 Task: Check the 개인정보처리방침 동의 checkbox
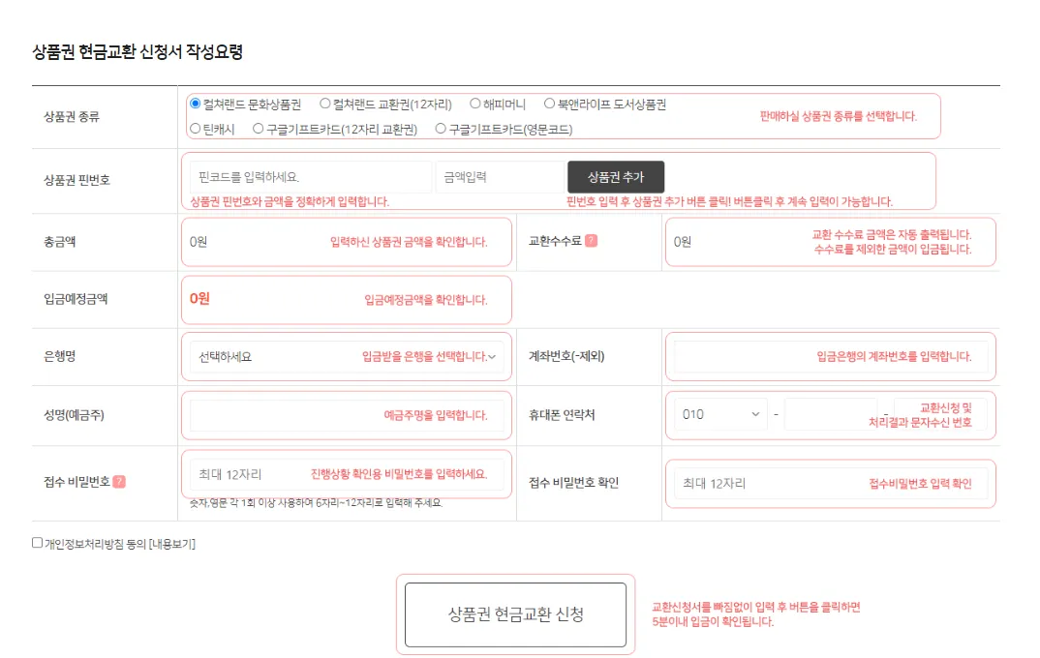click(38, 543)
